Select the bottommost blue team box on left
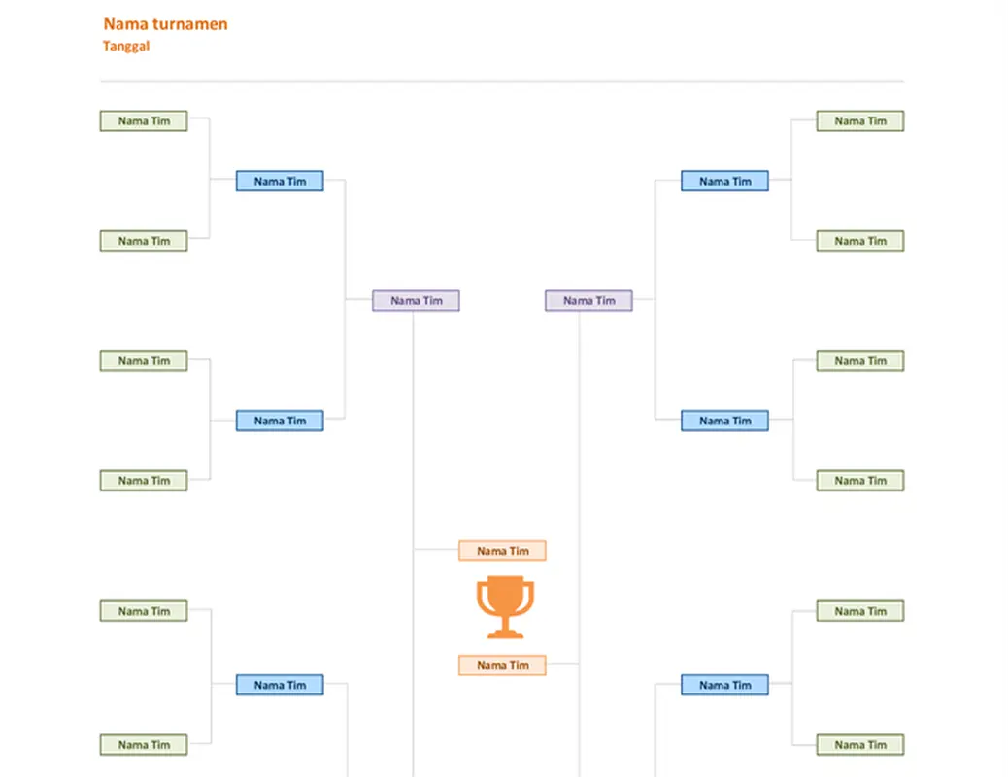Image resolution: width=1008 pixels, height=777 pixels. point(280,685)
